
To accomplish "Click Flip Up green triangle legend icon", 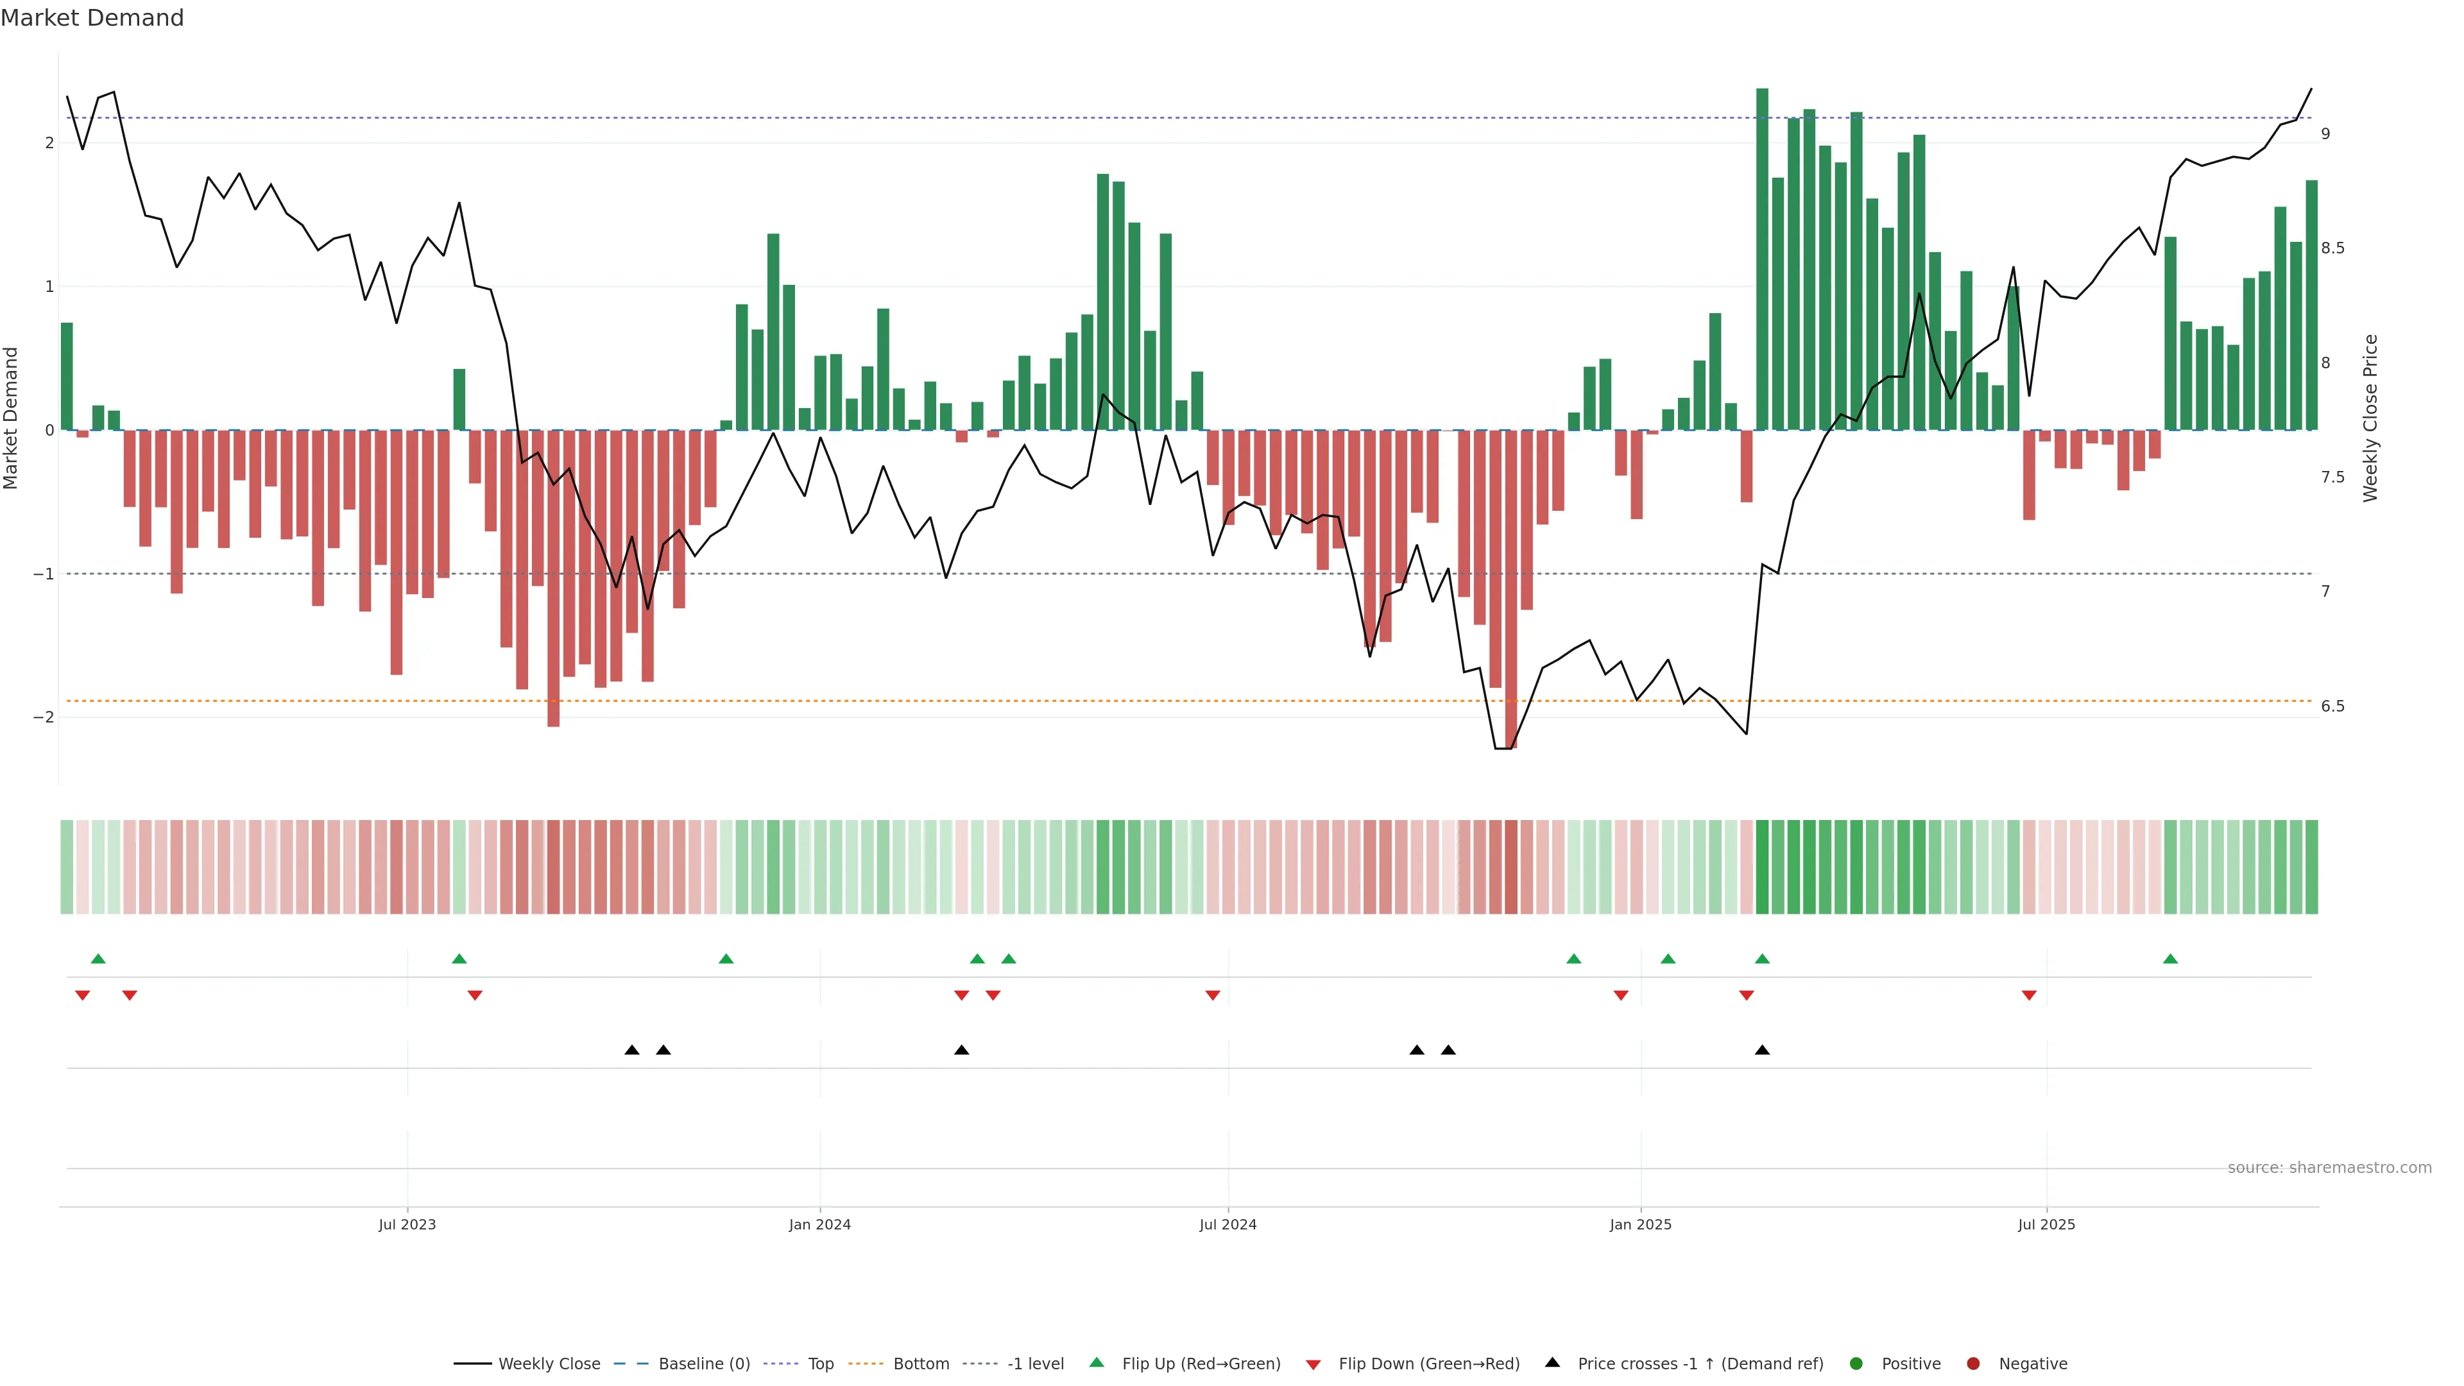I will (x=1097, y=1363).
